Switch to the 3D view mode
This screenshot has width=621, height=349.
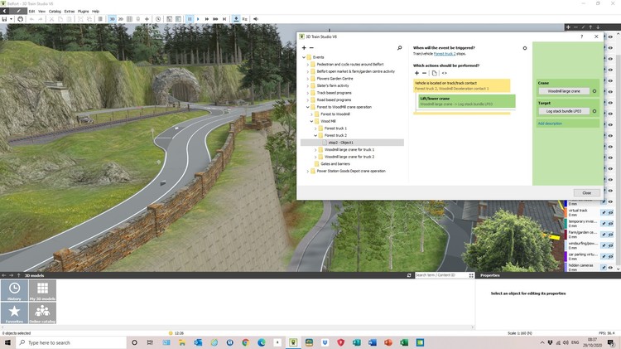[x=113, y=18]
